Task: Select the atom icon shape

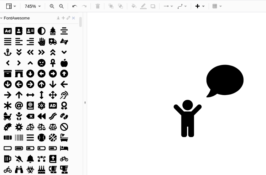Action: pos(42,106)
